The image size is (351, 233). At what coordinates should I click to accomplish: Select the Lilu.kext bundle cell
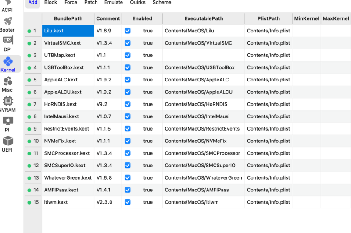click(x=68, y=31)
